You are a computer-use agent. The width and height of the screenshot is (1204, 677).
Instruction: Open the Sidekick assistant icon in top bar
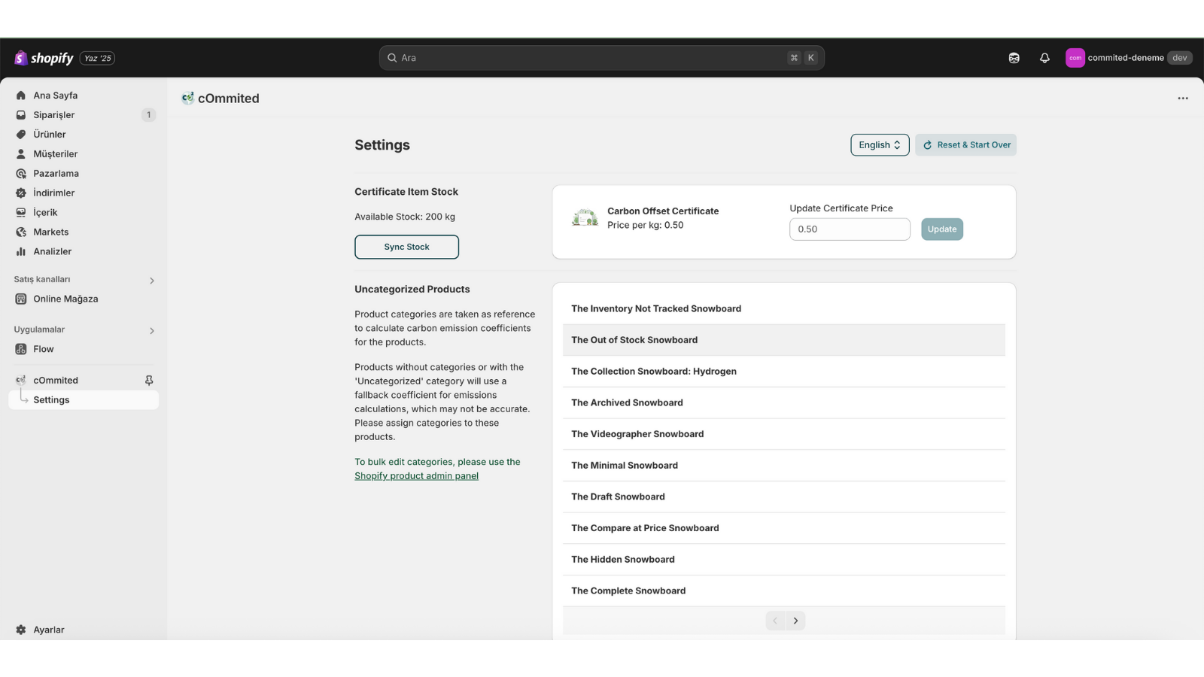(1014, 58)
